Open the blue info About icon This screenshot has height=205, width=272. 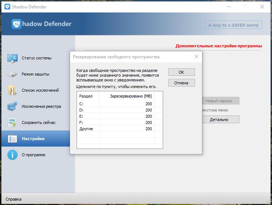click(x=12, y=155)
